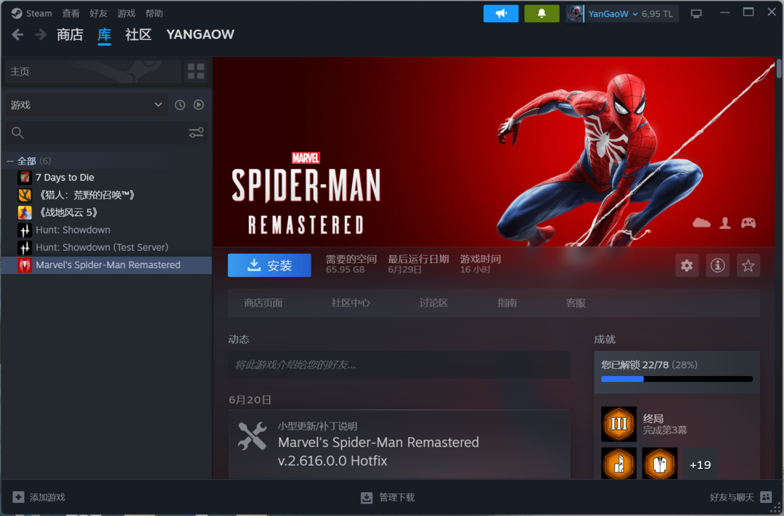This screenshot has width=784, height=516.
Task: Open the 商店页面 link
Action: (x=264, y=303)
